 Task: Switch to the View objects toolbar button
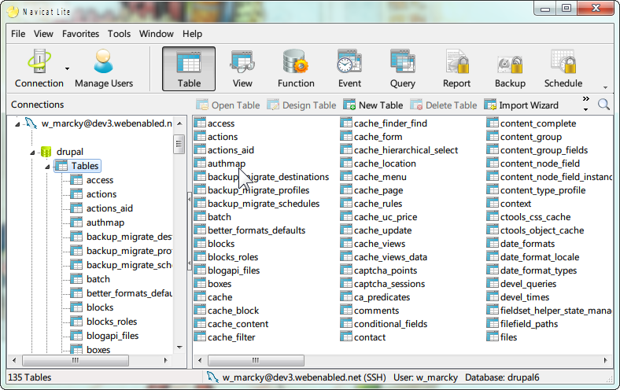click(x=242, y=68)
